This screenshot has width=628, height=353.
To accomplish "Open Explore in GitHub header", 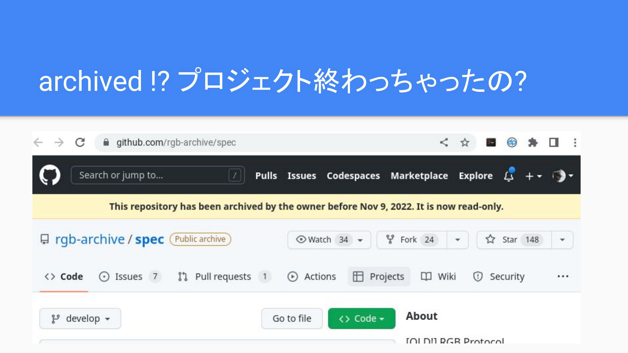I will (x=476, y=176).
